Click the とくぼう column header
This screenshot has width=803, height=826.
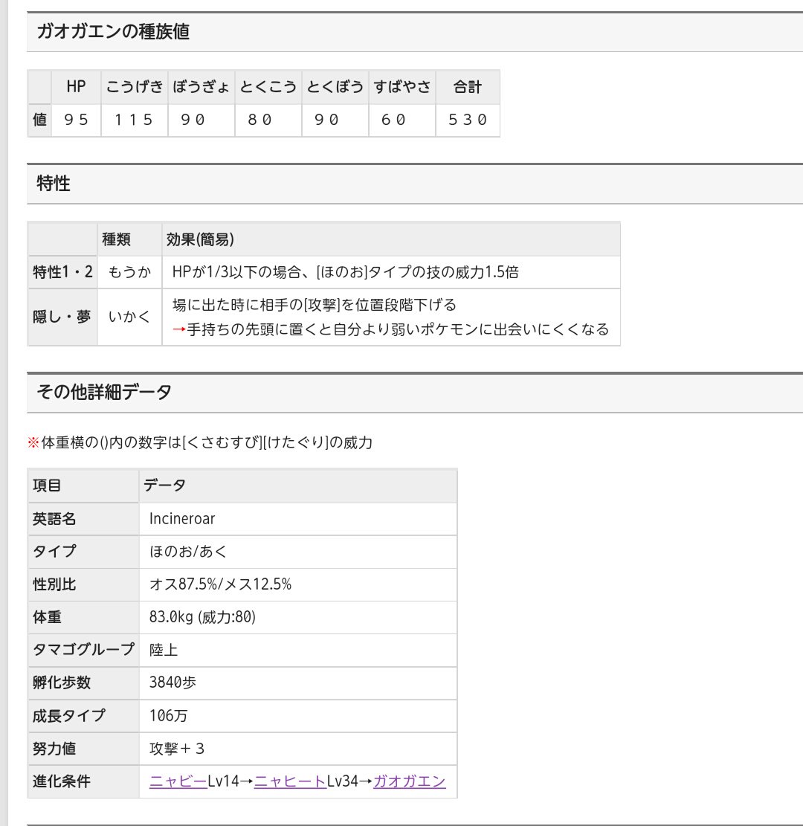pyautogui.click(x=335, y=87)
